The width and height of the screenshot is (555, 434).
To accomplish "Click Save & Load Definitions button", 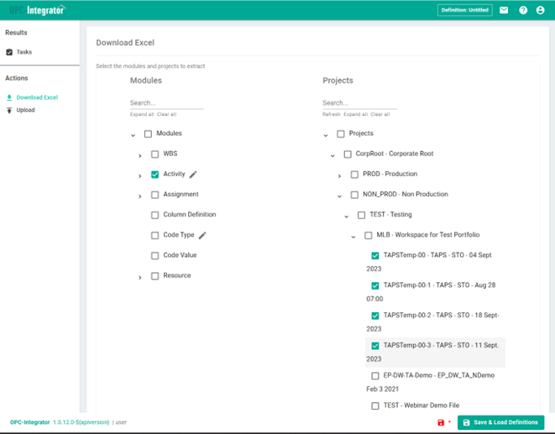I will coord(501,422).
